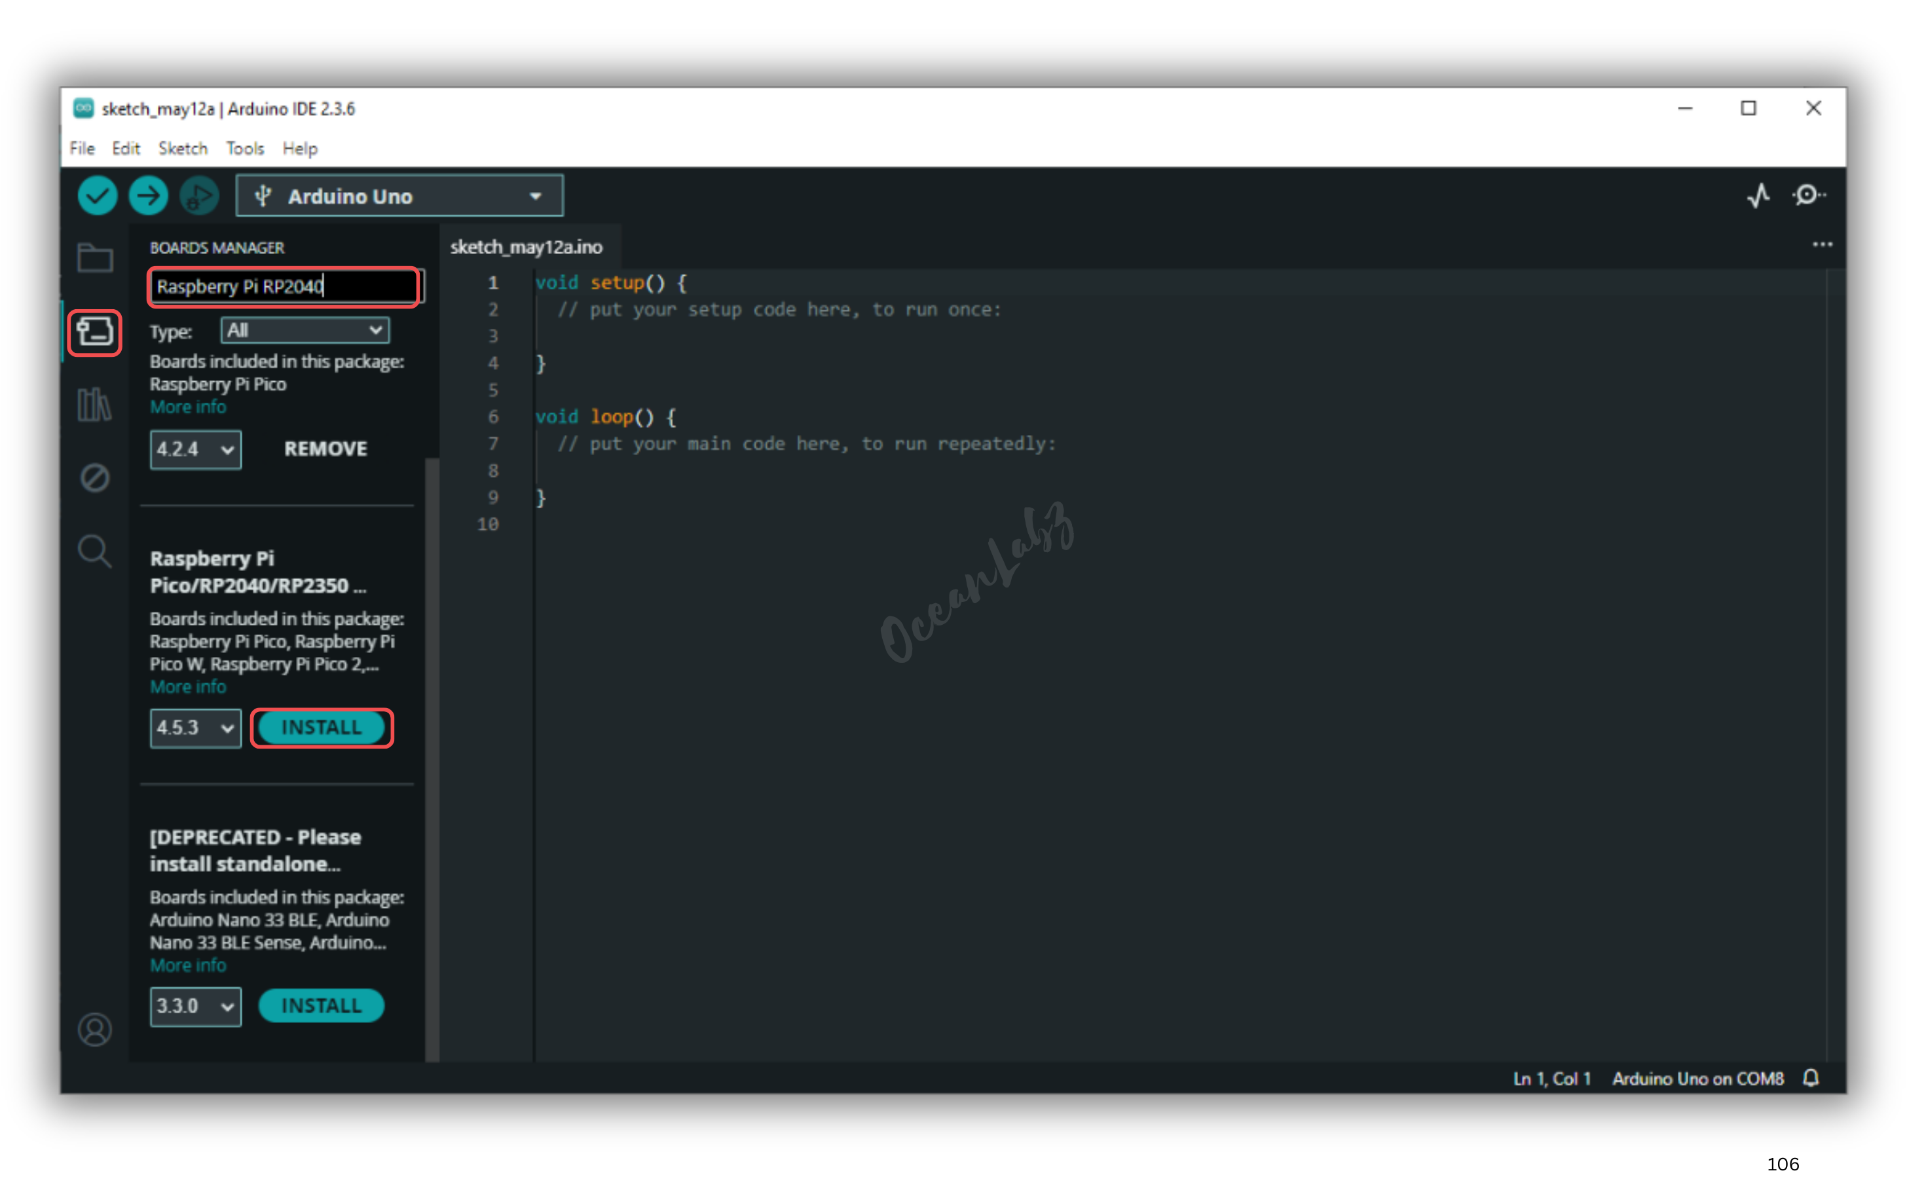Open the Debug panel sidebar icon

(94, 477)
